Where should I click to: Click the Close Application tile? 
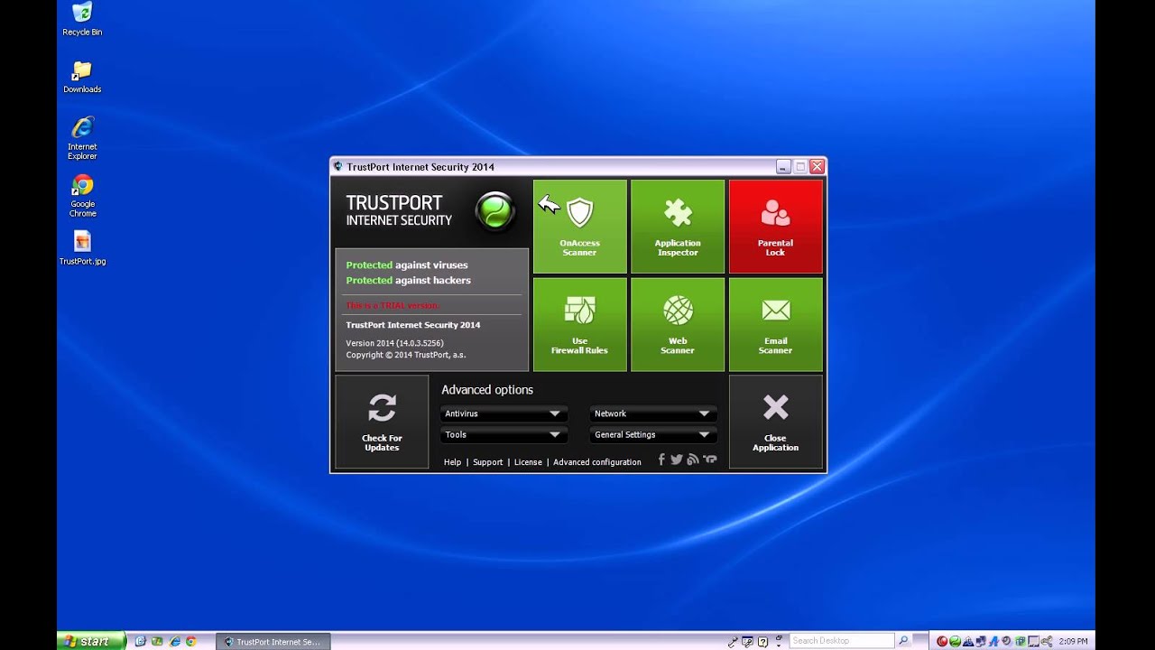(775, 422)
